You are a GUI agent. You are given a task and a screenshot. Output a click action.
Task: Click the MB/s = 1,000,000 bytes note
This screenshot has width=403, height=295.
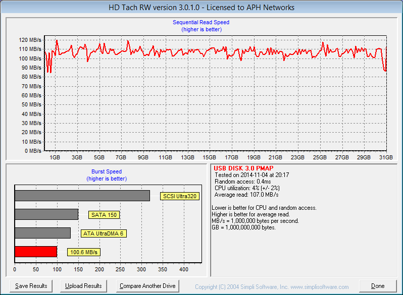(255, 221)
